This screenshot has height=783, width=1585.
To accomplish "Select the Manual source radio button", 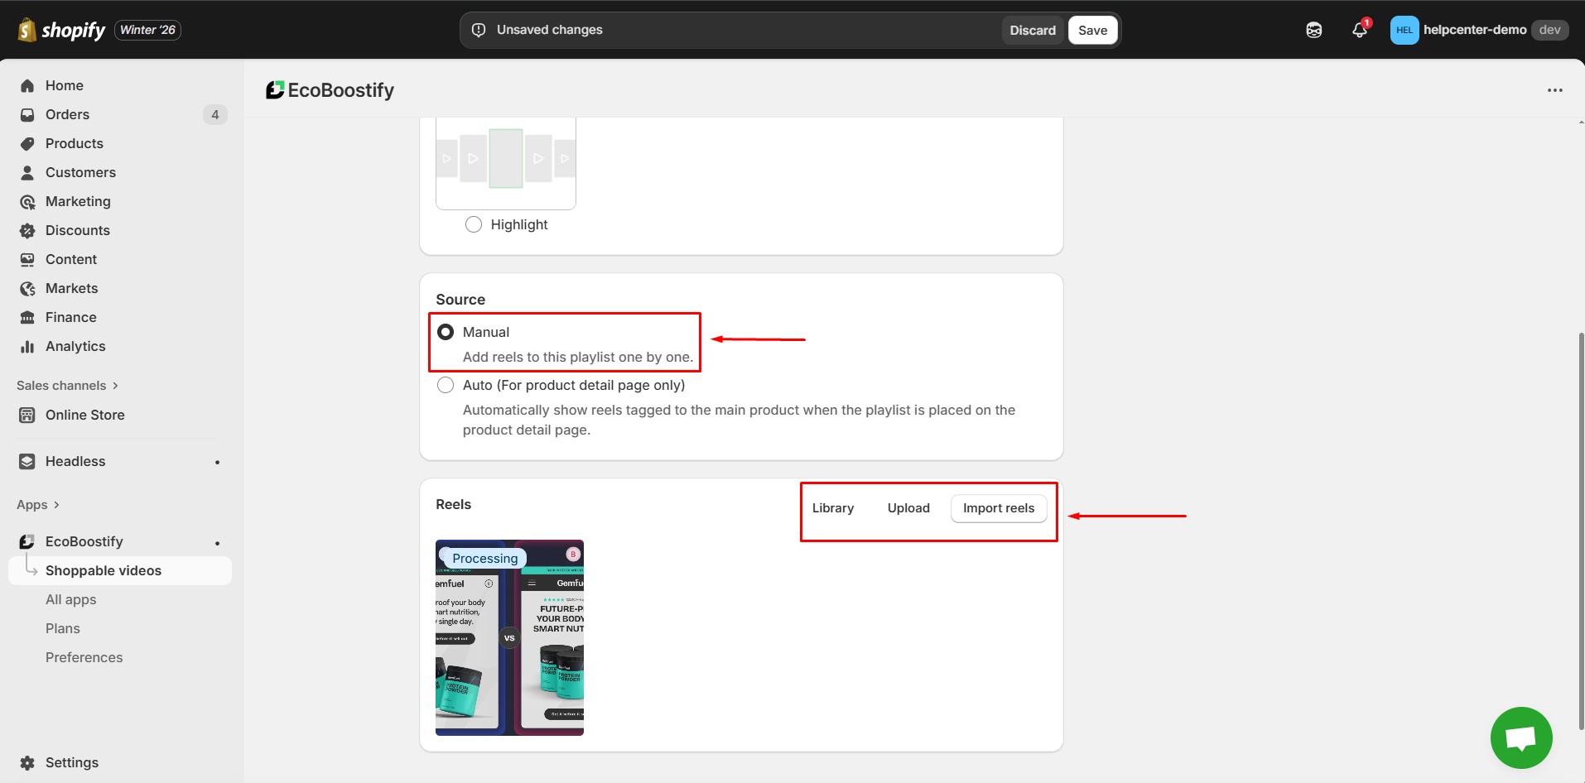I will click(446, 332).
